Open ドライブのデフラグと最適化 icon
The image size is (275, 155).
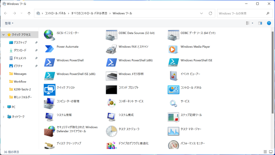click(x=111, y=145)
